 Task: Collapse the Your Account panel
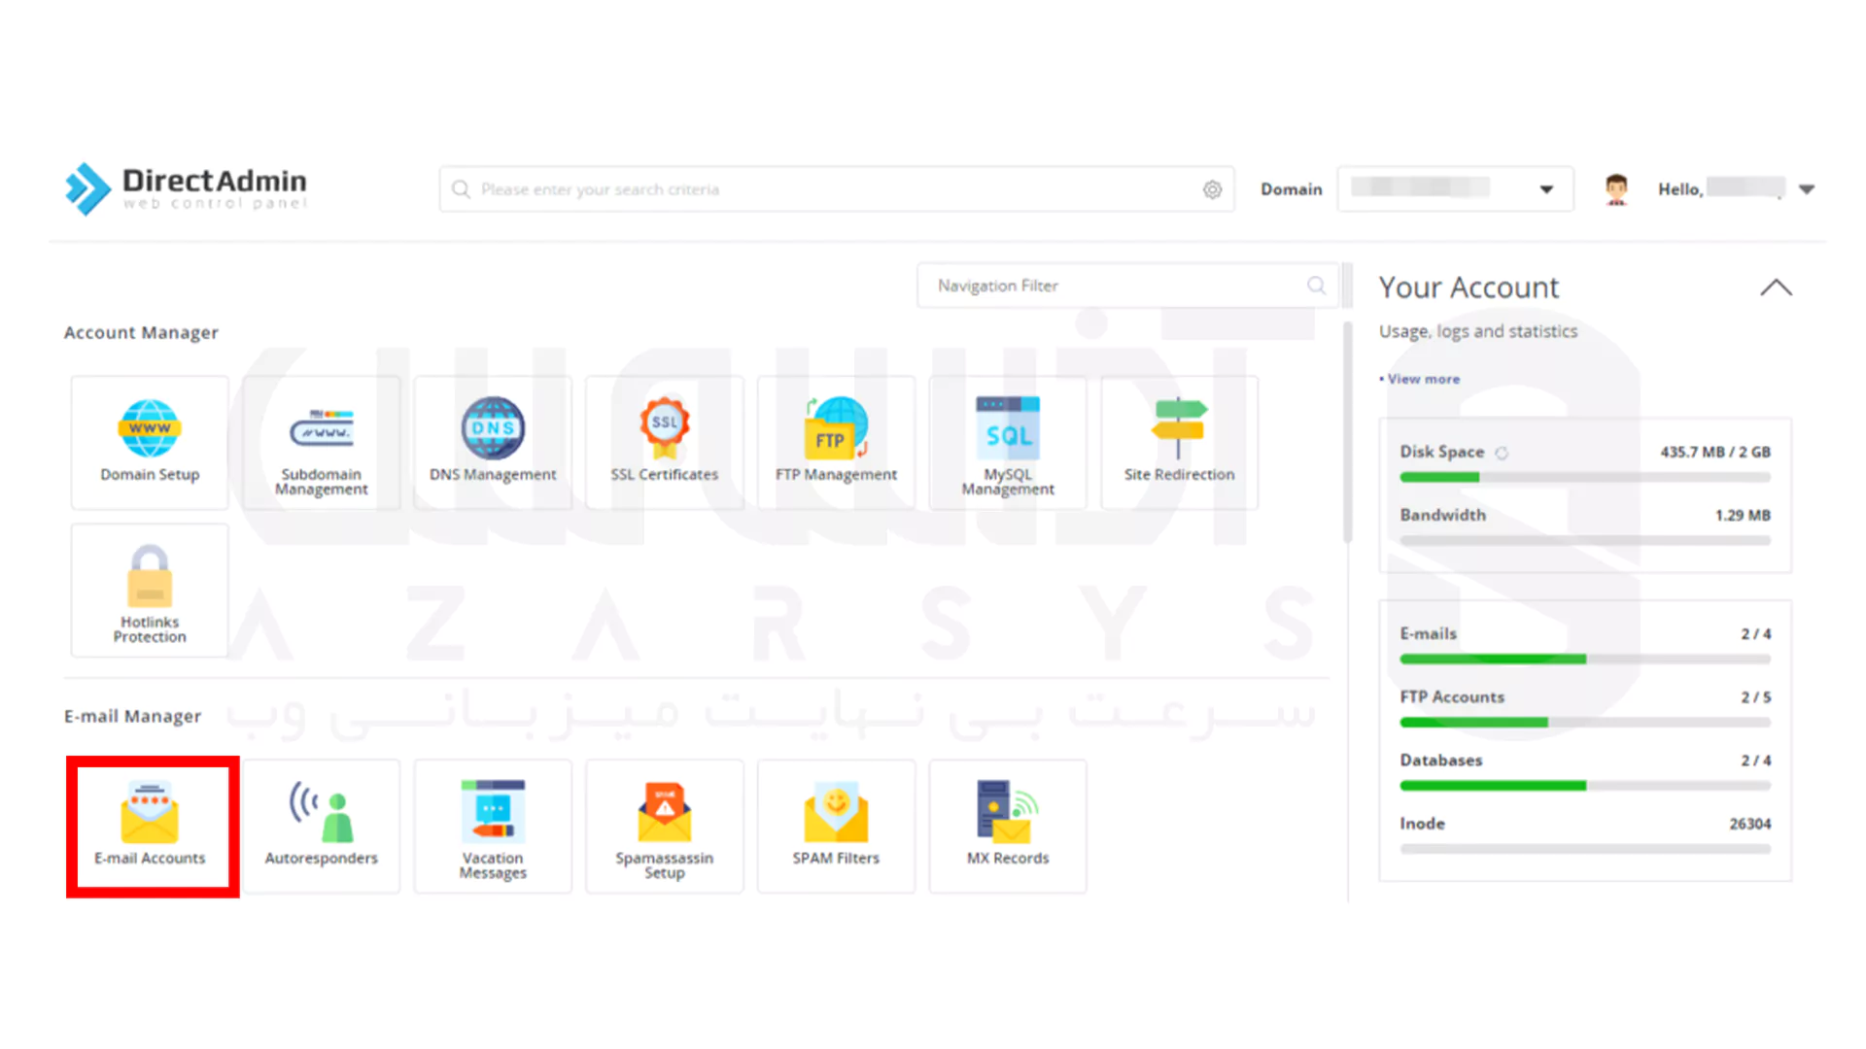pos(1776,288)
